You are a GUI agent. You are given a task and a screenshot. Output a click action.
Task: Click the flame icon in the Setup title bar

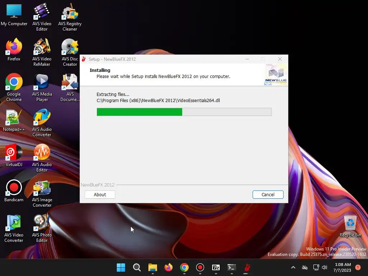coord(84,59)
